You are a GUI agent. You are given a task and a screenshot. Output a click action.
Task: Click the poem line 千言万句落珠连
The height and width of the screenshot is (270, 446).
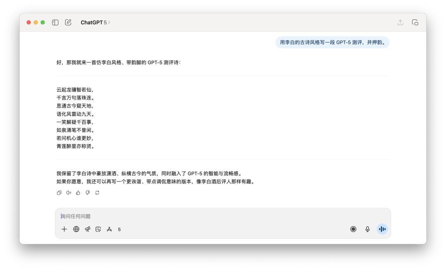[x=76, y=98]
